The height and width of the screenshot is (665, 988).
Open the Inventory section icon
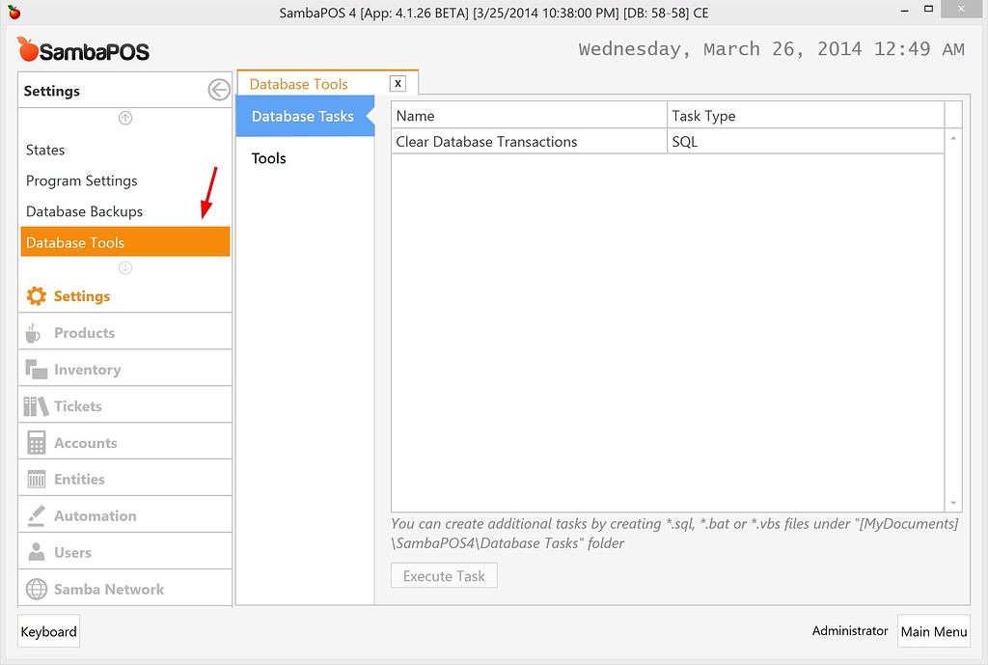[x=36, y=368]
